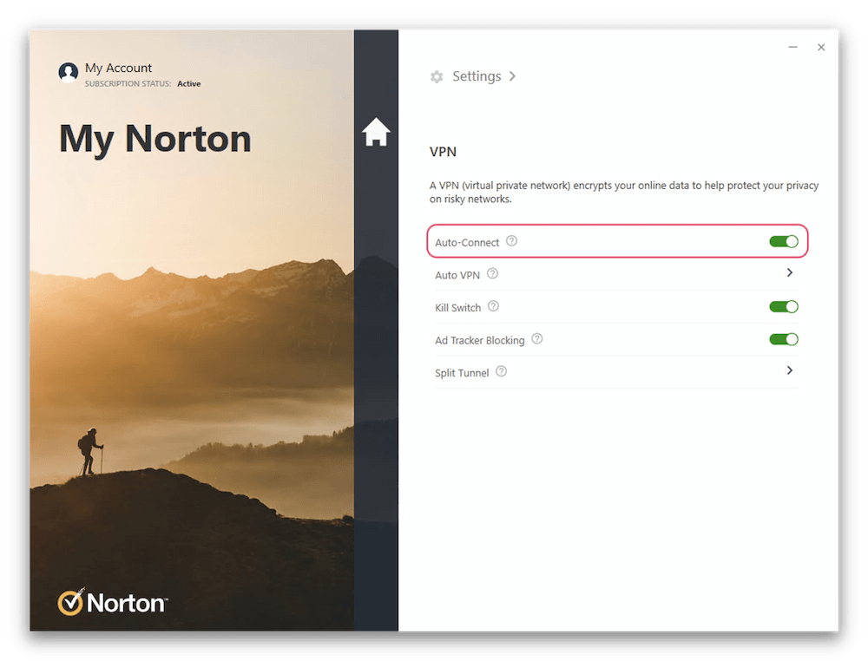Click the My Norton title
Image resolution: width=868 pixels, height=661 pixels.
tap(155, 139)
